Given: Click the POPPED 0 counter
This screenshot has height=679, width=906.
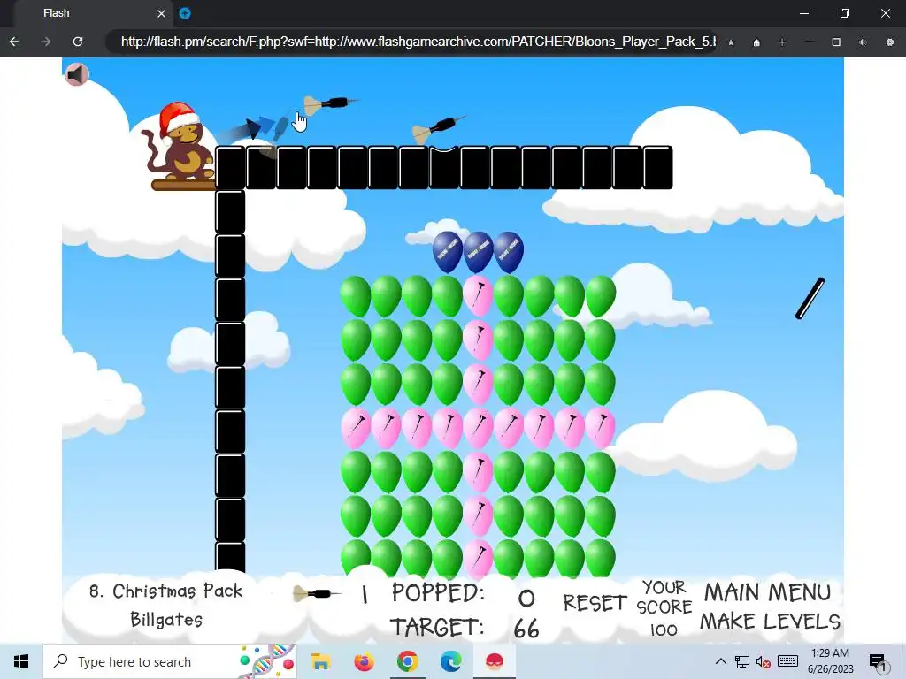Looking at the screenshot, I should tap(464, 594).
